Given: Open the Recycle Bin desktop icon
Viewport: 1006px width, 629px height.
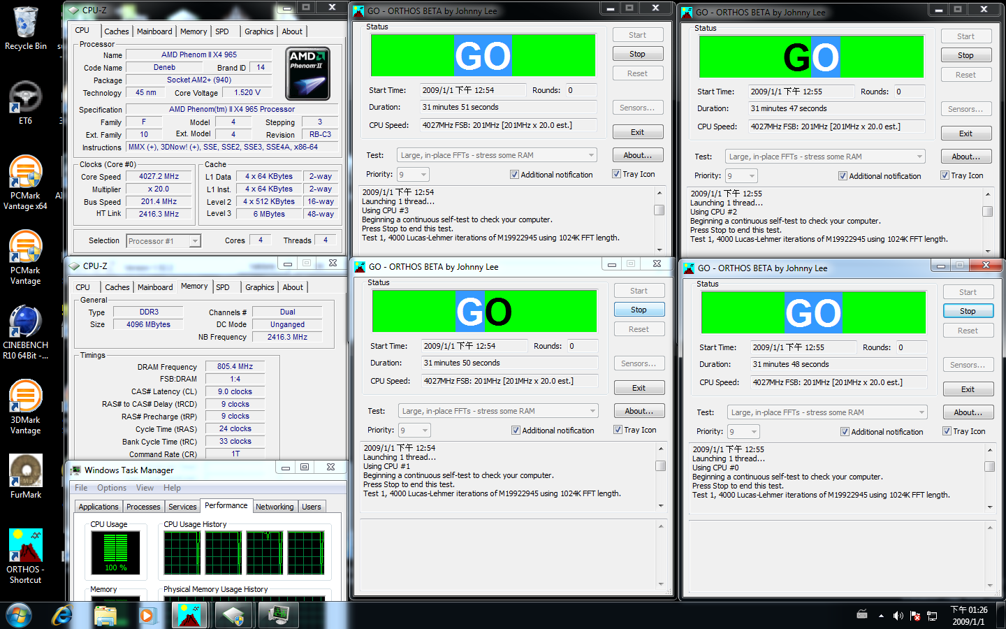Looking at the screenshot, I should click(x=25, y=28).
